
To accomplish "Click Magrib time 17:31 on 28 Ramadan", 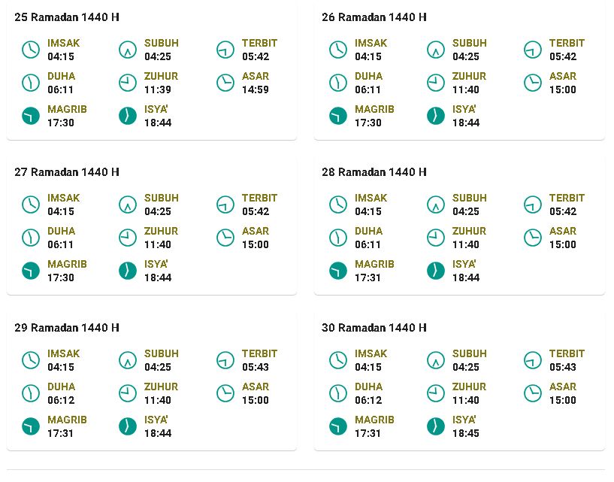I will pos(367,277).
